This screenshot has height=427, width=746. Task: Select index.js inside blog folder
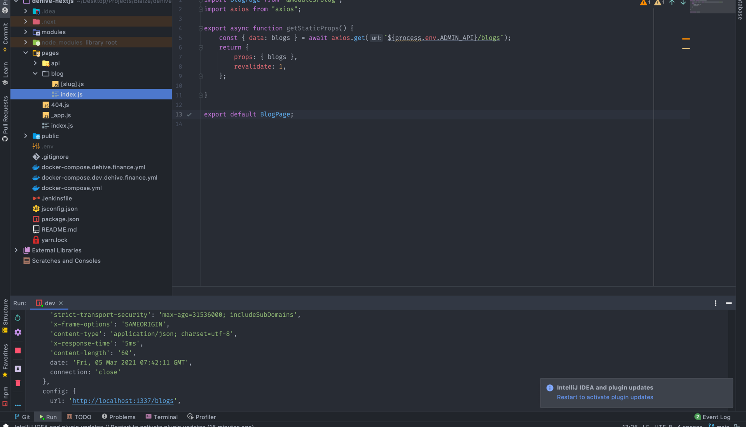click(x=72, y=94)
